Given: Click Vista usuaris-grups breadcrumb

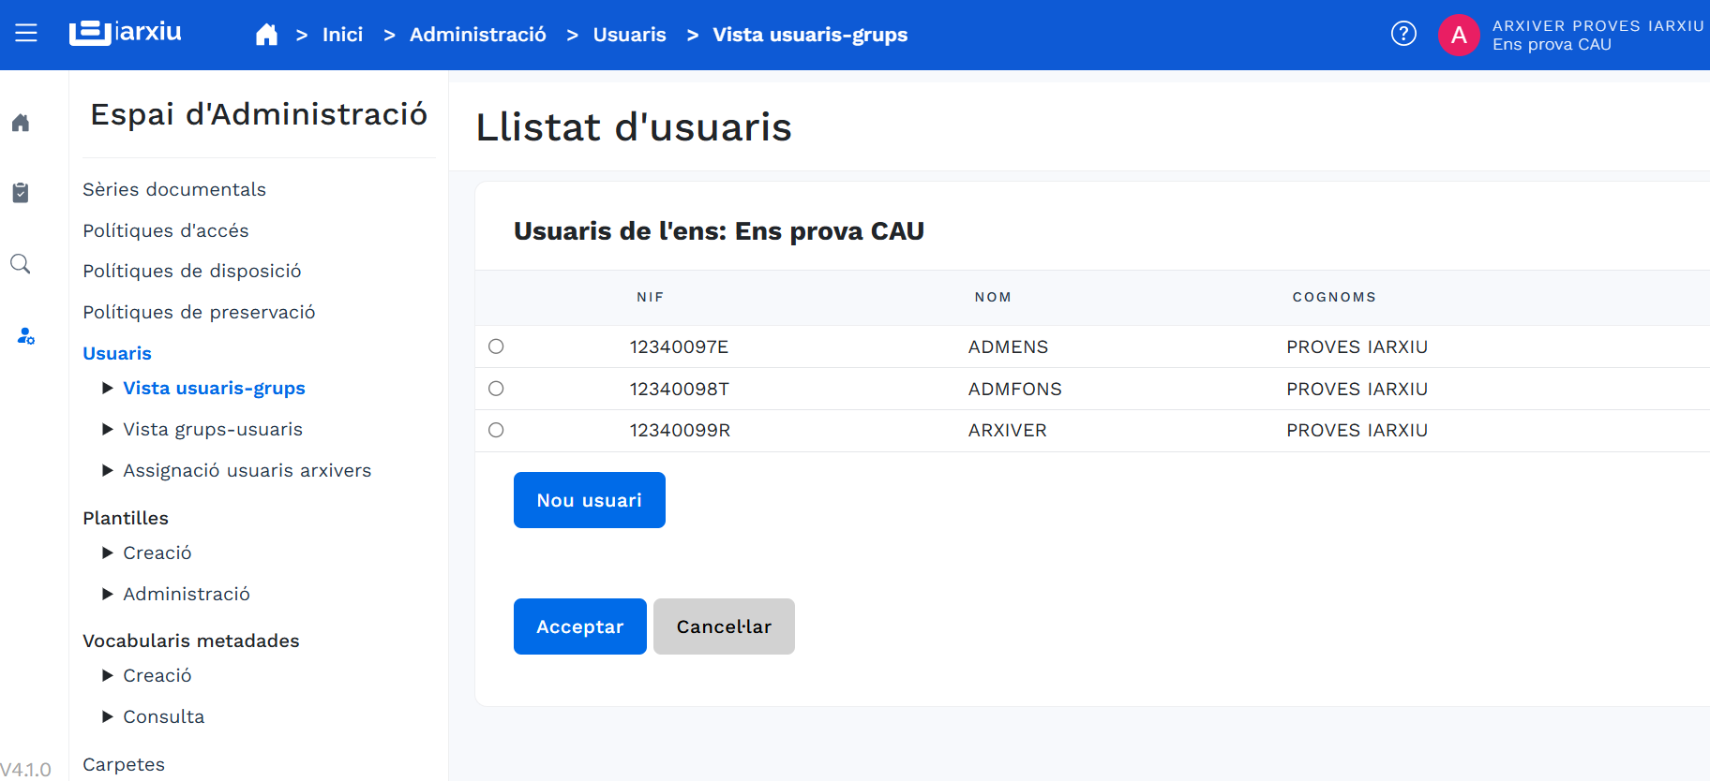Looking at the screenshot, I should 810,35.
